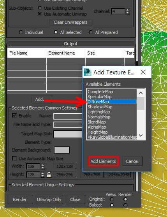
Task: Click Cancel in Add Texture Elements dialog
Action: coord(132,161)
